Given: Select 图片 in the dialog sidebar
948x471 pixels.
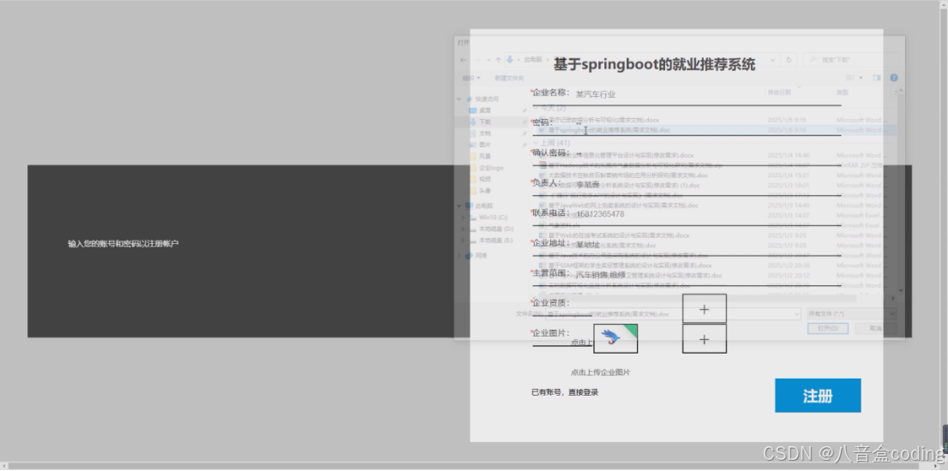Looking at the screenshot, I should 485,145.
